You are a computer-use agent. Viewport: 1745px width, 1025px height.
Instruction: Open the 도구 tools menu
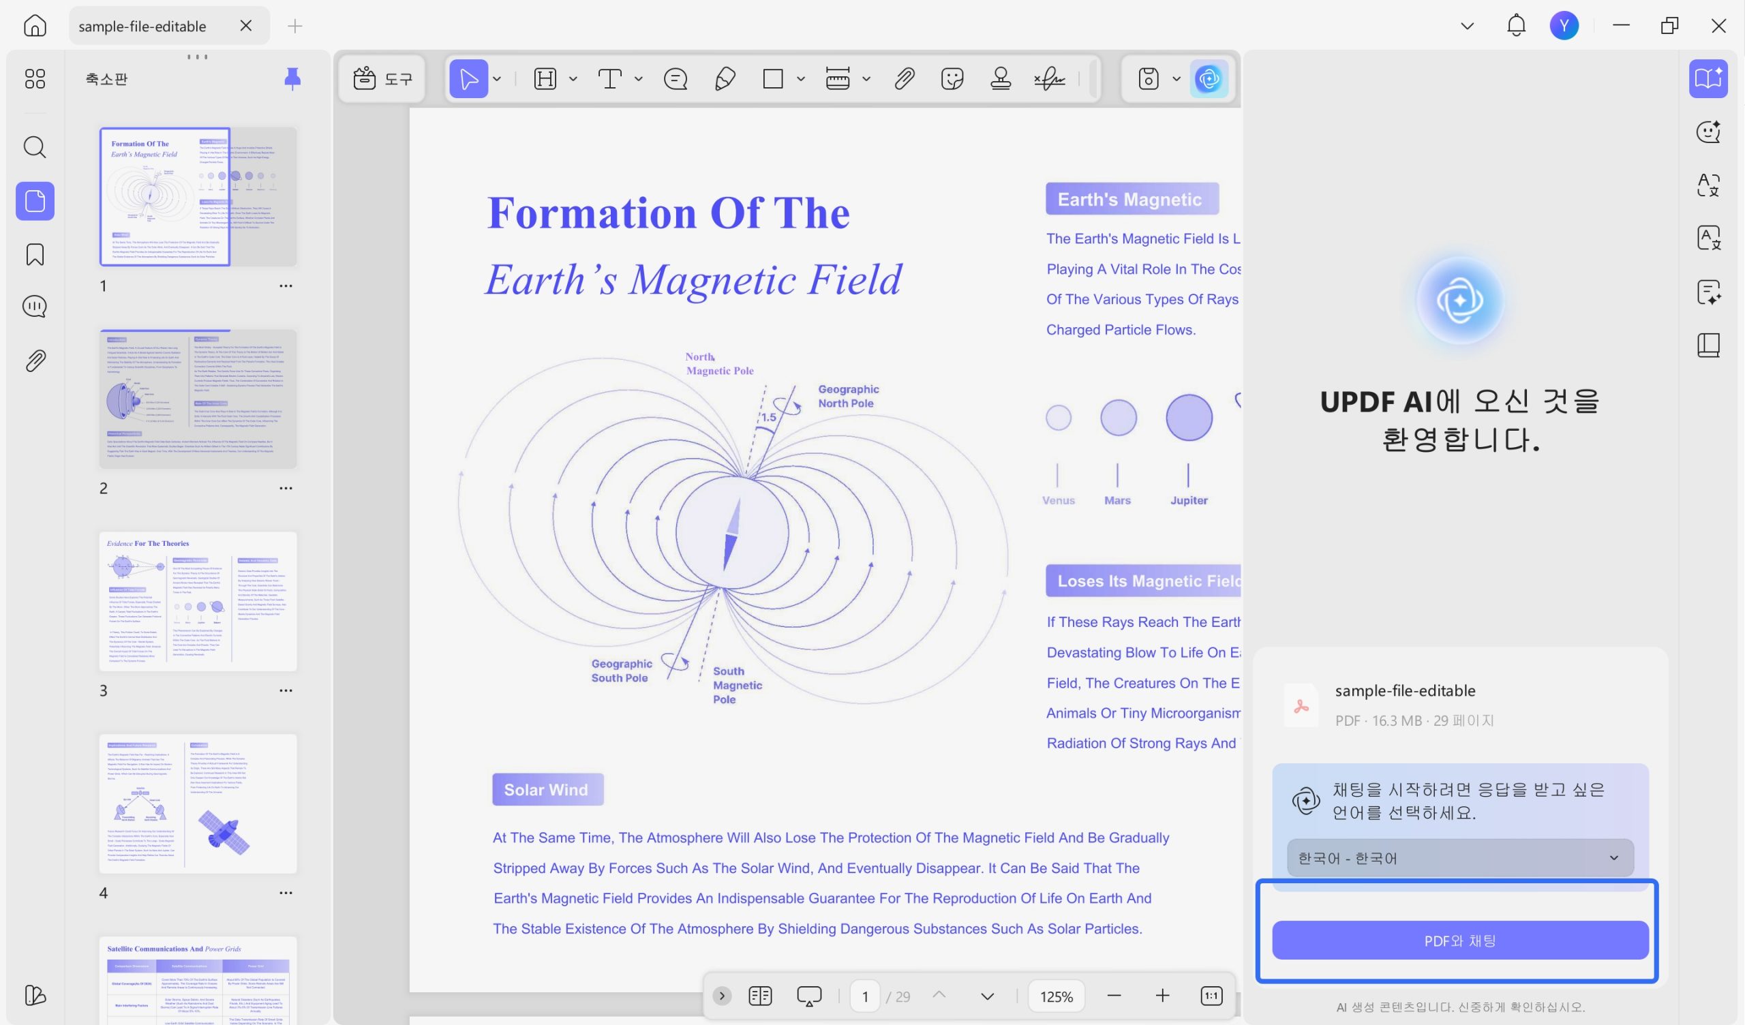click(x=382, y=79)
